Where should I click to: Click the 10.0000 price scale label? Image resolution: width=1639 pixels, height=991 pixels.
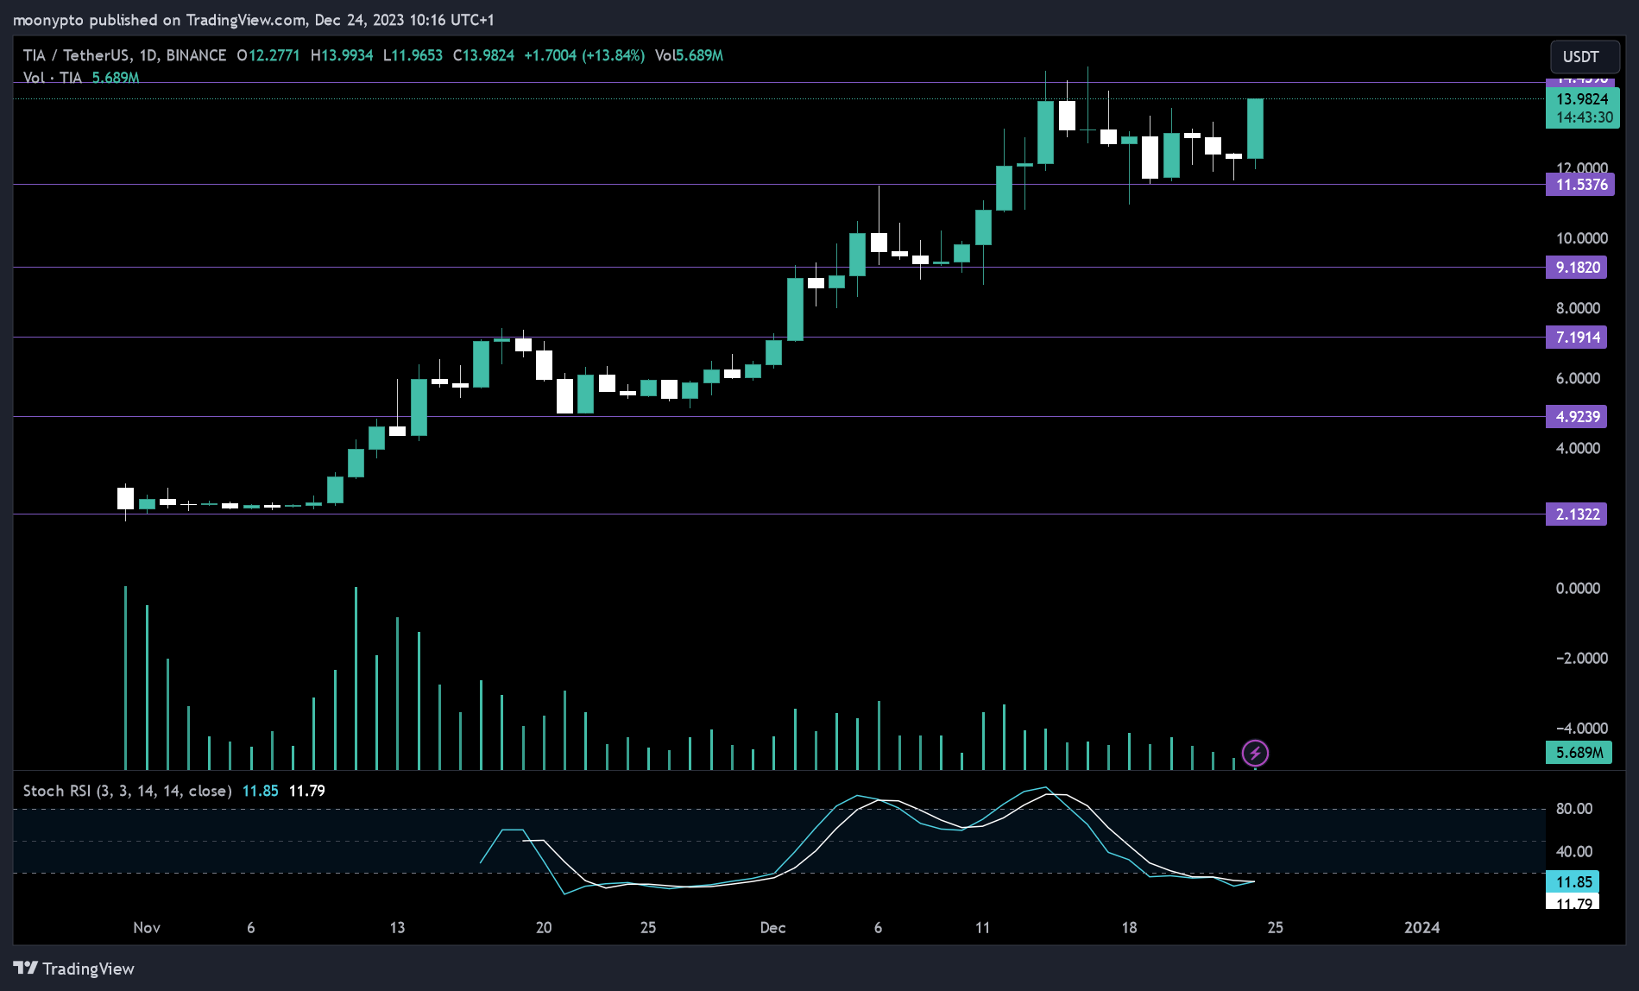tap(1581, 238)
